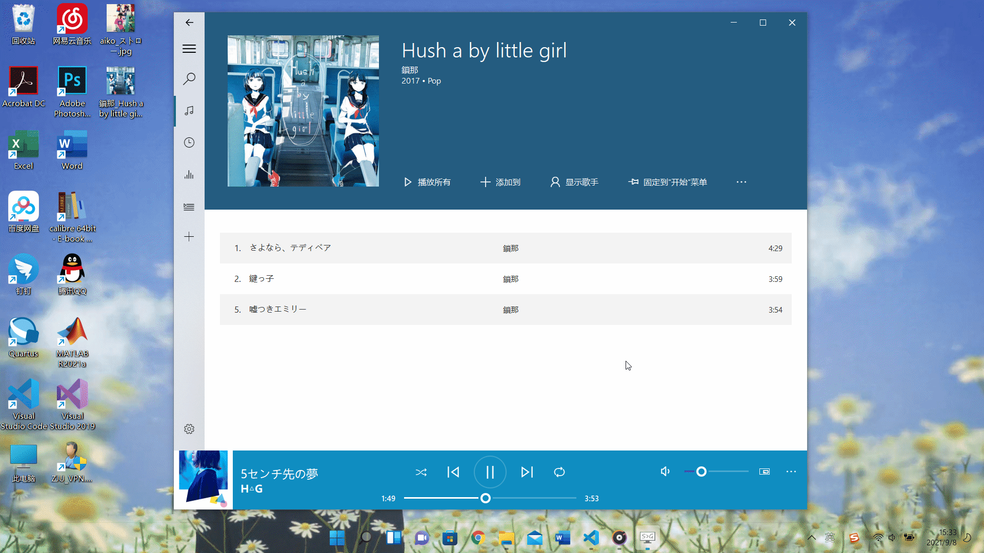984x553 pixels.
Task: Switch to mini player view
Action: click(765, 472)
